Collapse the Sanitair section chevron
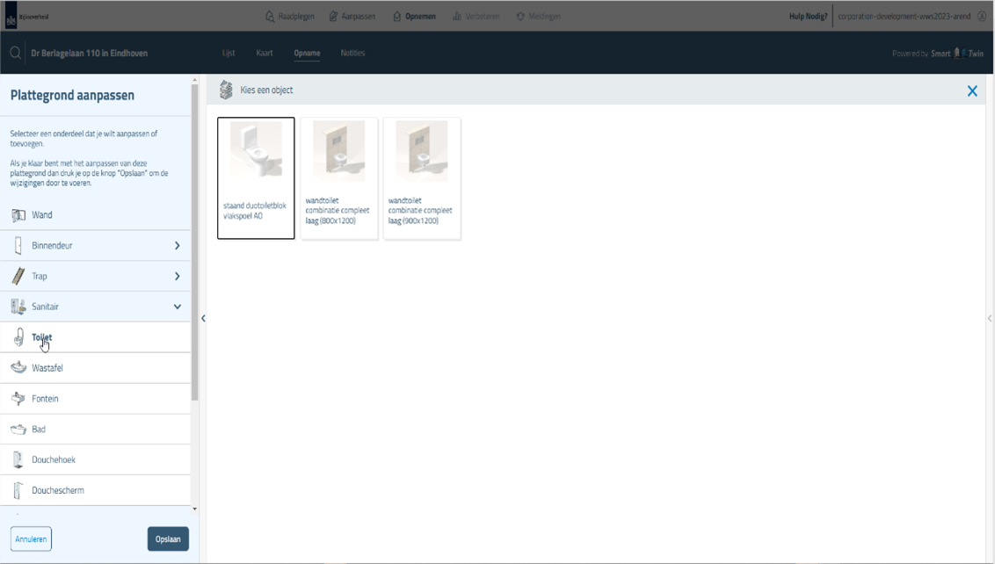Screen dimensions: 995x564 (x=177, y=307)
